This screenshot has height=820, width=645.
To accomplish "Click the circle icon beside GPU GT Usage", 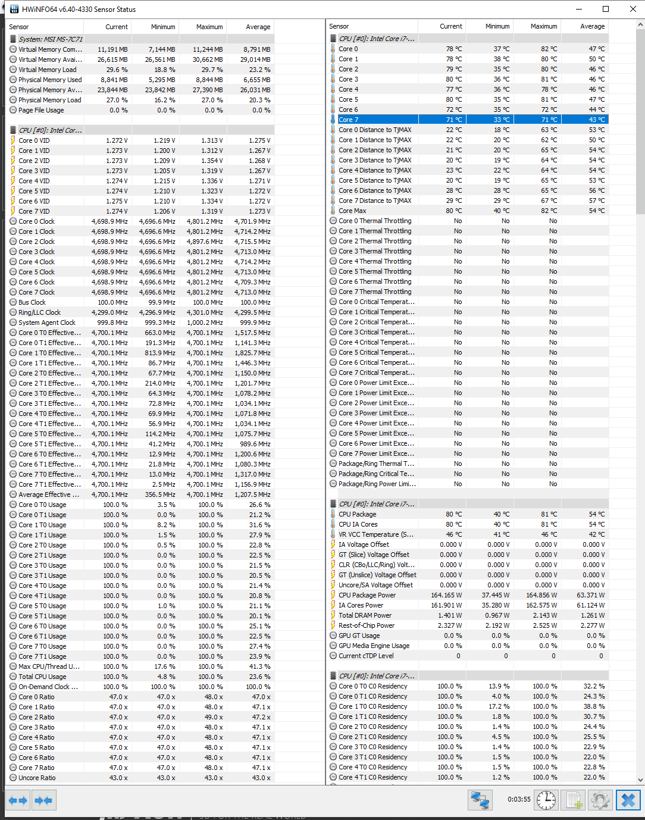I will click(333, 636).
